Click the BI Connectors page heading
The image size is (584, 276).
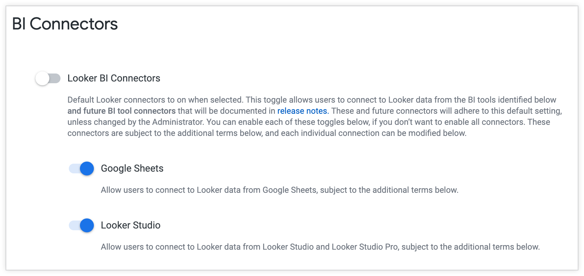[x=65, y=24]
